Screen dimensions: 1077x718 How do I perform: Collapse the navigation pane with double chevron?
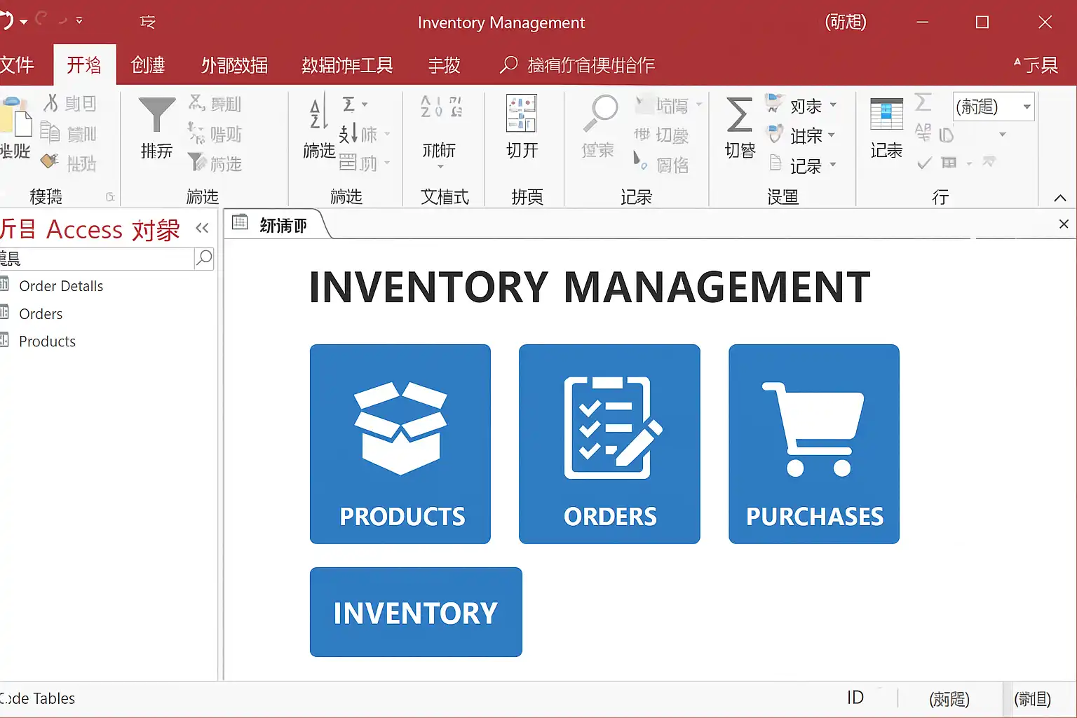click(202, 228)
